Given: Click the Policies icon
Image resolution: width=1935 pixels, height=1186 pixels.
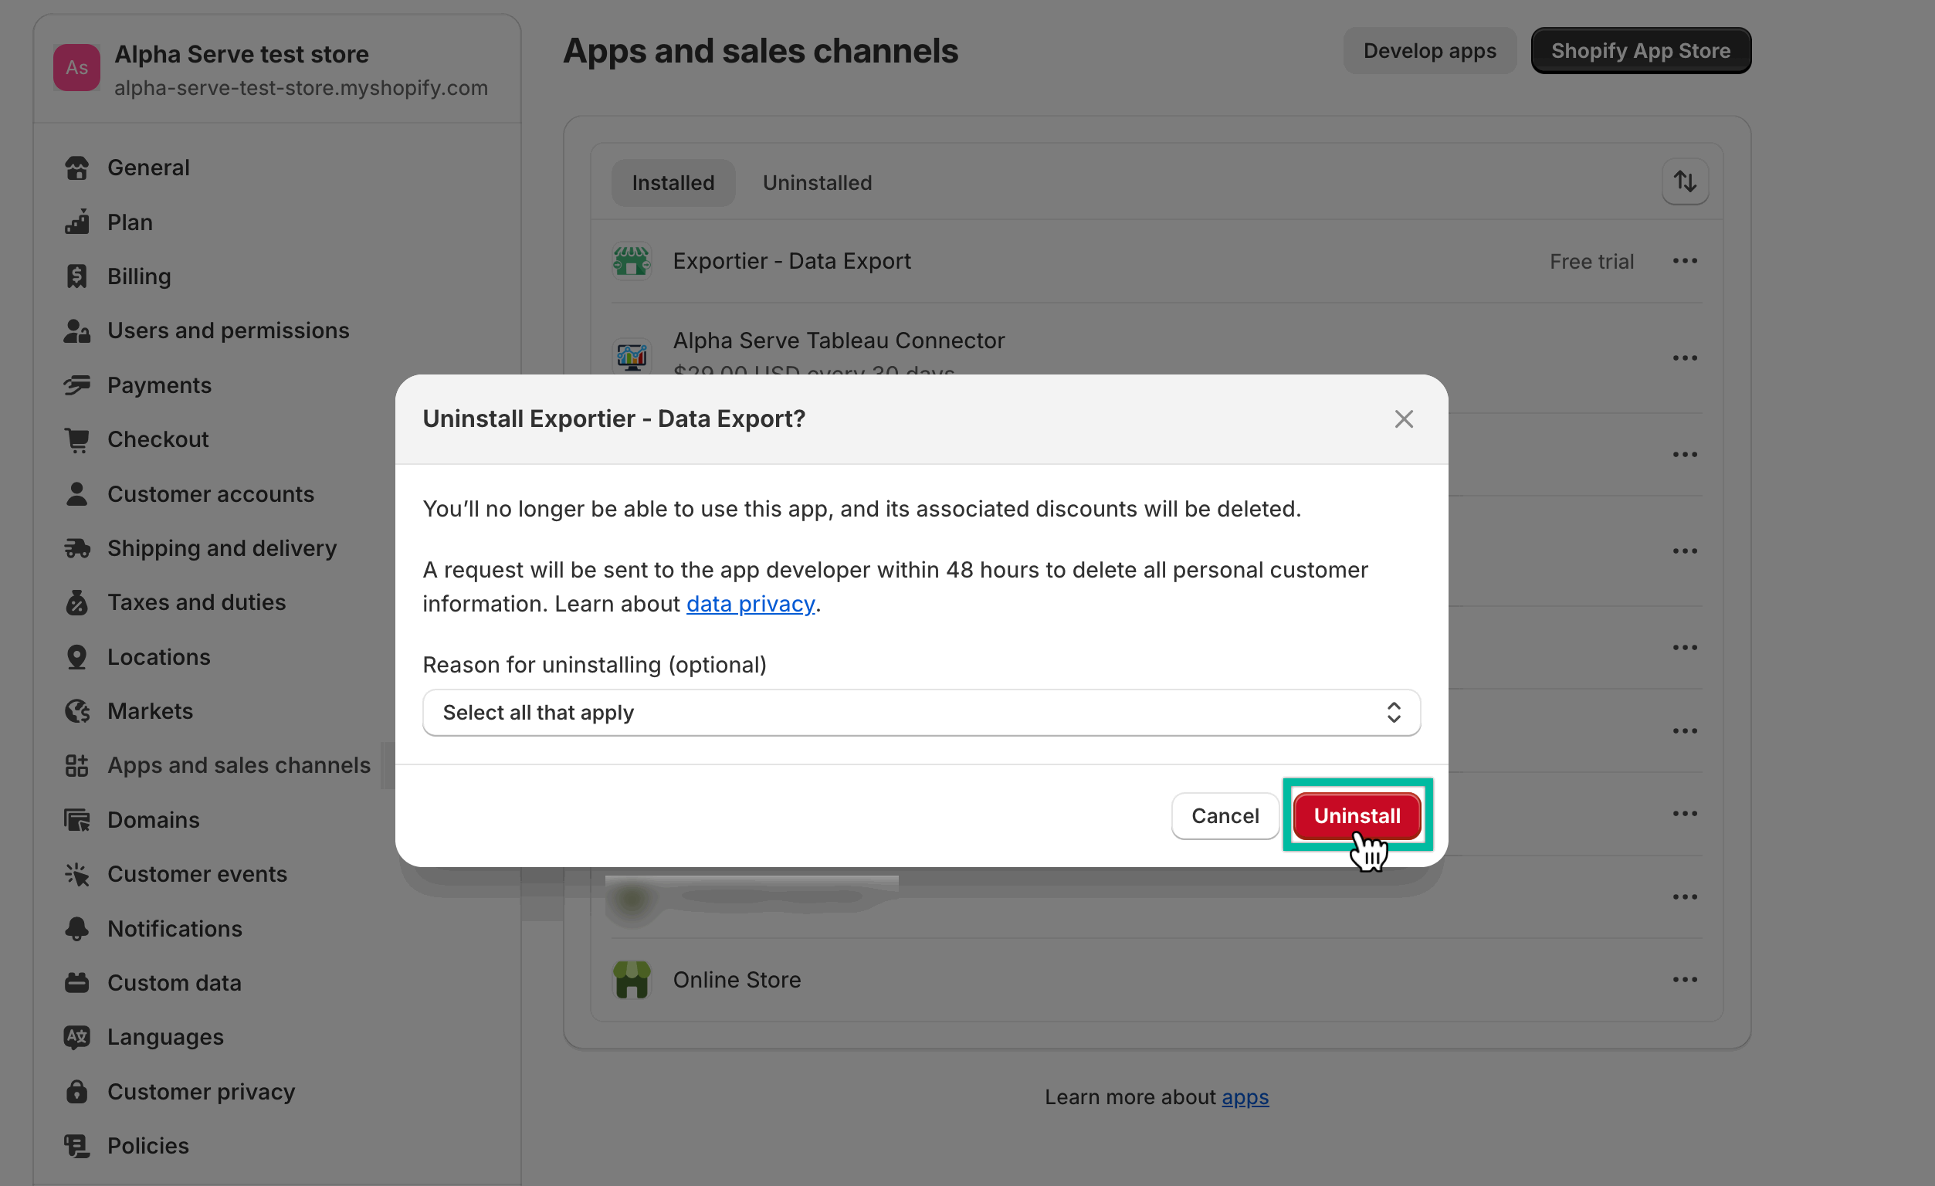Looking at the screenshot, I should (76, 1145).
